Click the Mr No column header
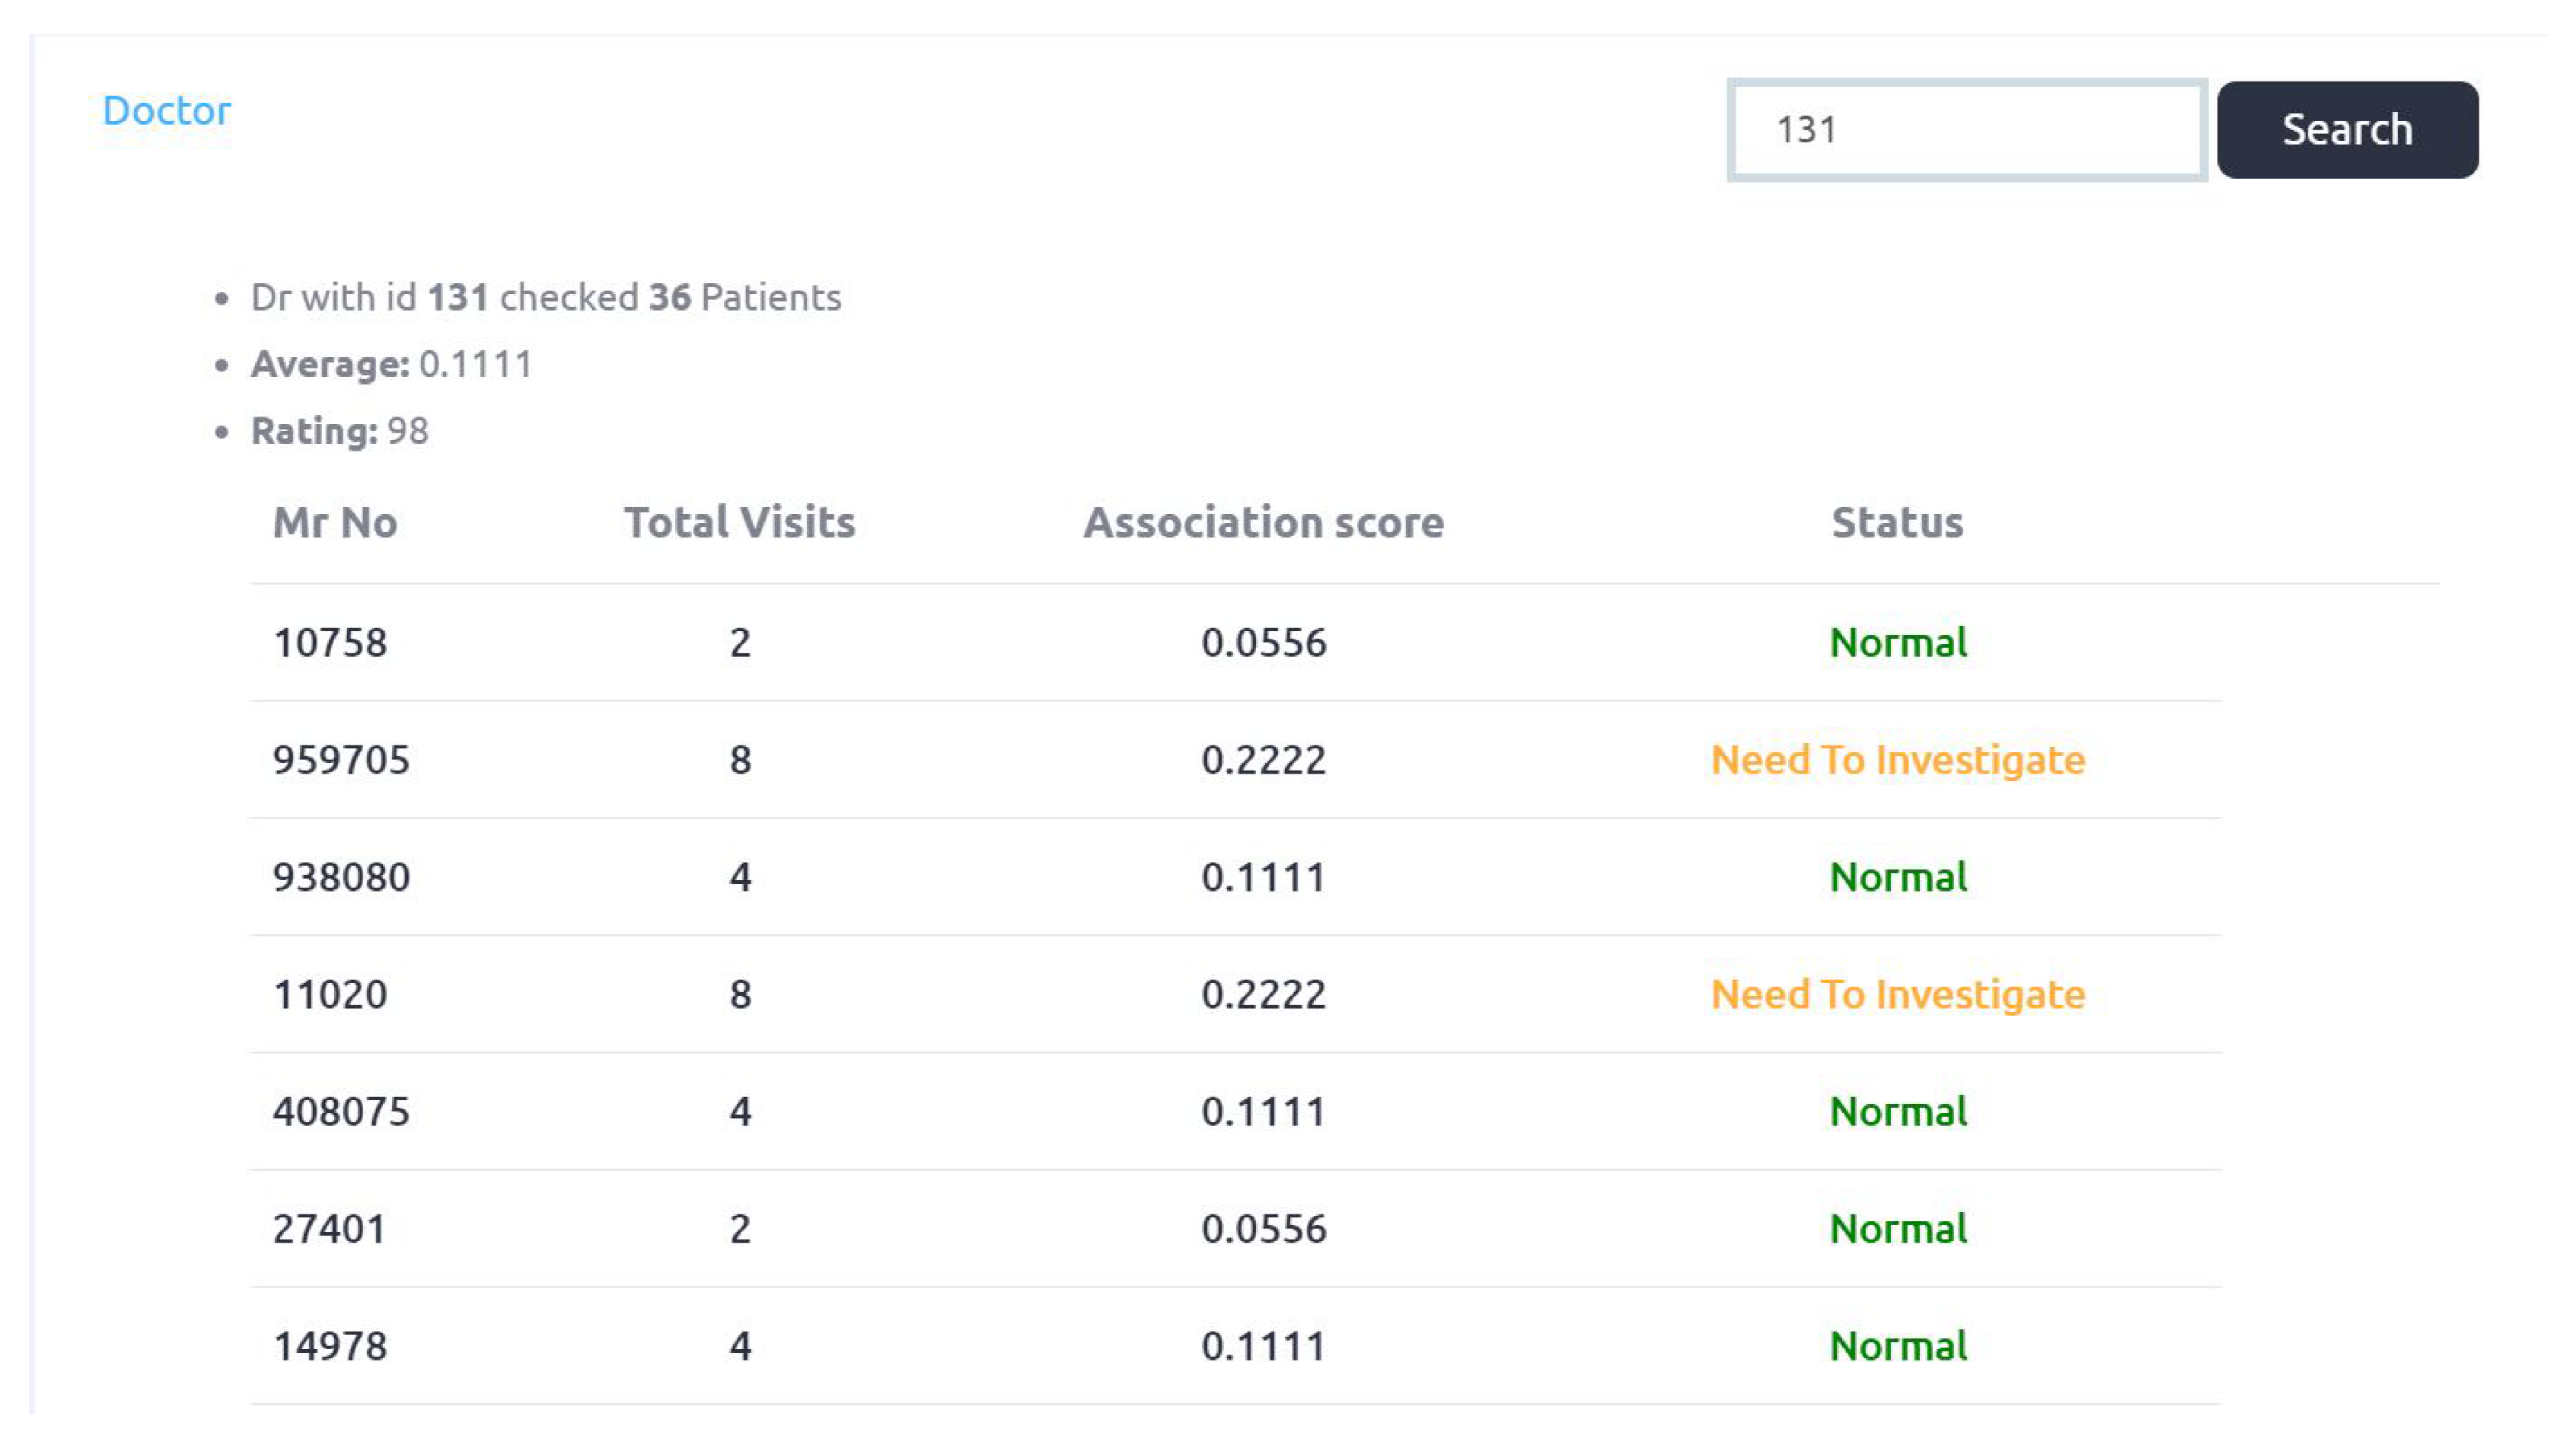Screen dimensions: 2576x1442 pyautogui.click(x=335, y=522)
